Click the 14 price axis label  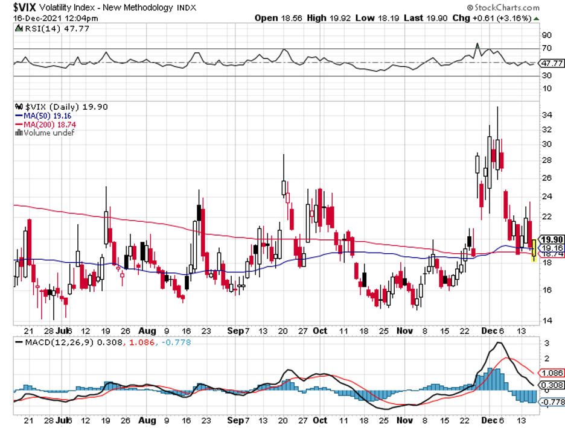pos(547,320)
